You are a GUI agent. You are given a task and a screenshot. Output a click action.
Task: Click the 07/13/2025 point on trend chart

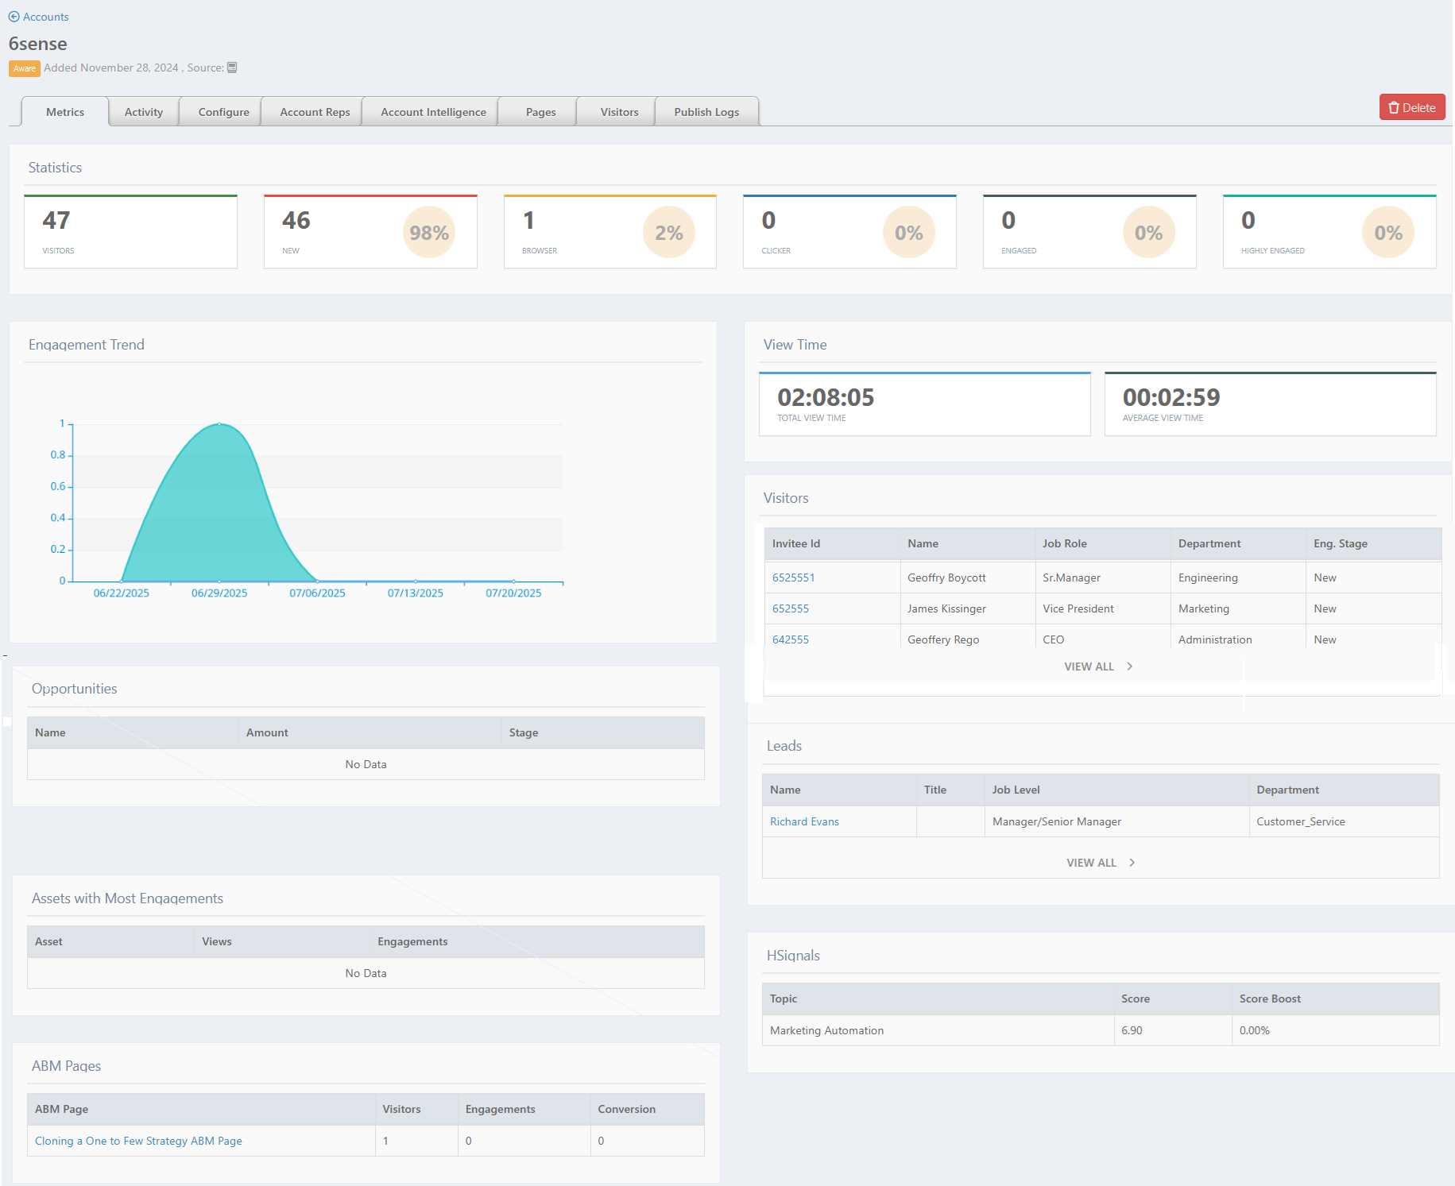click(x=416, y=581)
